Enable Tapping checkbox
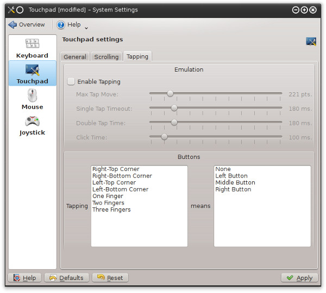 tap(71, 81)
